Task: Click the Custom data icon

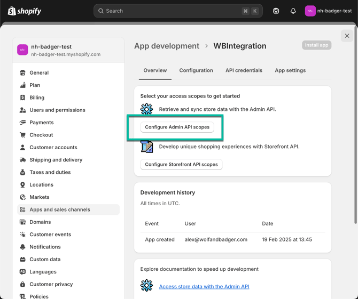Action: [x=22, y=260]
